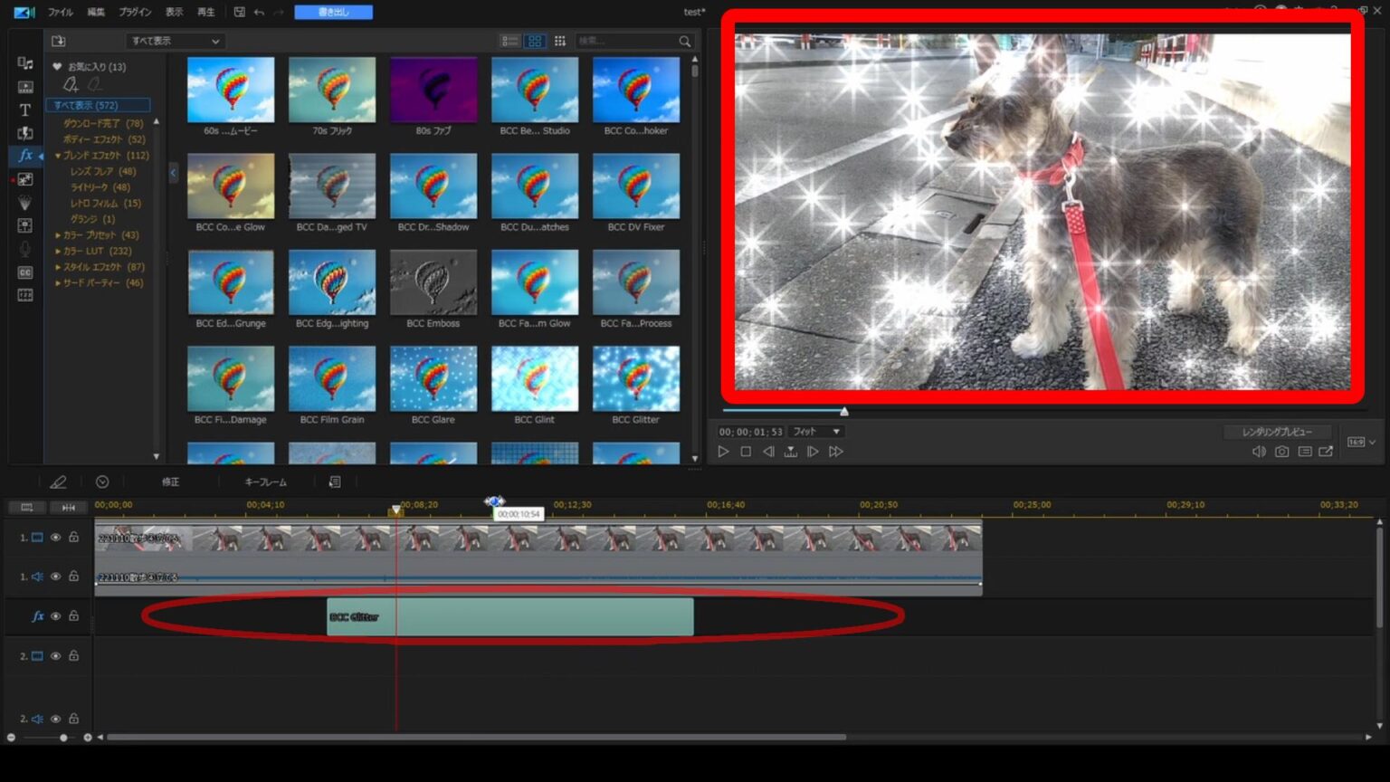This screenshot has height=782, width=1390.
Task: Open the フィット zoom dropdown
Action: coord(816,432)
